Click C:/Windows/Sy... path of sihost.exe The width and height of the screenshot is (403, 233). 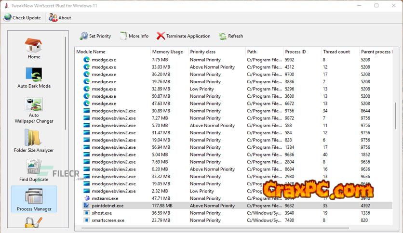click(x=264, y=213)
